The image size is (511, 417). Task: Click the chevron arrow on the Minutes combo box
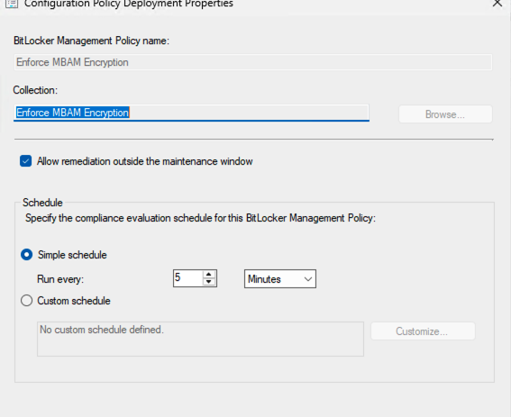[x=307, y=279]
